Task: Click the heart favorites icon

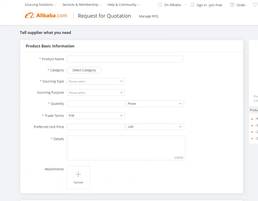Action: [255, 5]
